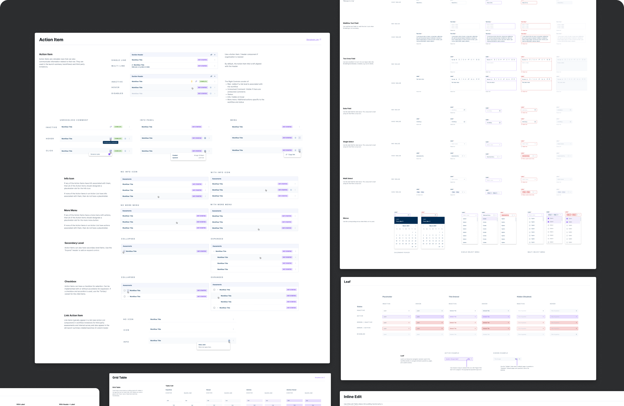Screen dimensions: 624x406
Task: Collapse the expanded Workflow Title chevron
Action: [214, 251]
